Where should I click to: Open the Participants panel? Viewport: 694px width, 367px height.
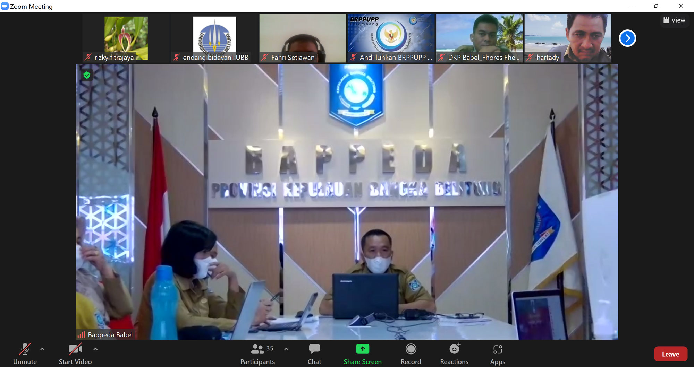click(257, 354)
